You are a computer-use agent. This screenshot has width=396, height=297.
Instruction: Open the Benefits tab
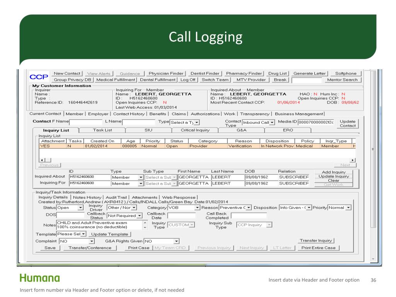[158, 114]
